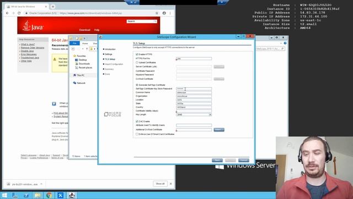353x199 pixels.
Task: Click Chrome forward navigation arrow
Action: [x=13, y=13]
